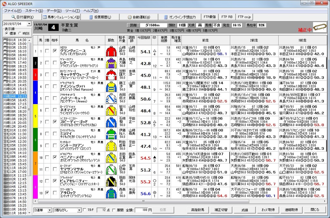330x218 pixels.
Task: Click the document icon on オンライン予想出力 button
Action: pyautogui.click(x=166, y=17)
